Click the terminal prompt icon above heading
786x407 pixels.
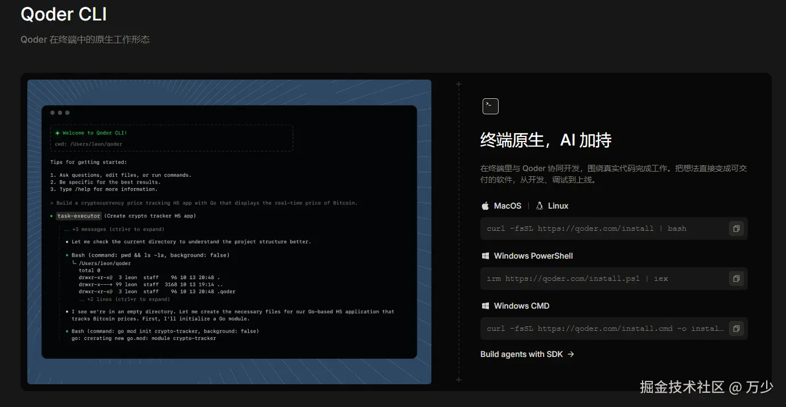pyautogui.click(x=490, y=106)
